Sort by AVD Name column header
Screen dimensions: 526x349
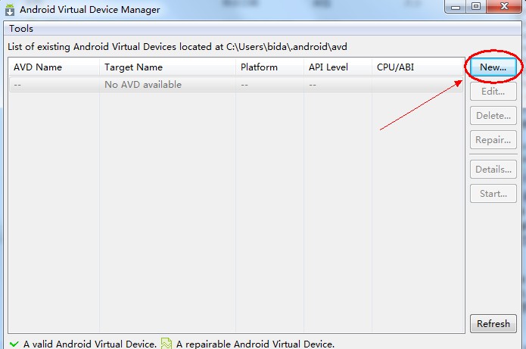(x=54, y=67)
